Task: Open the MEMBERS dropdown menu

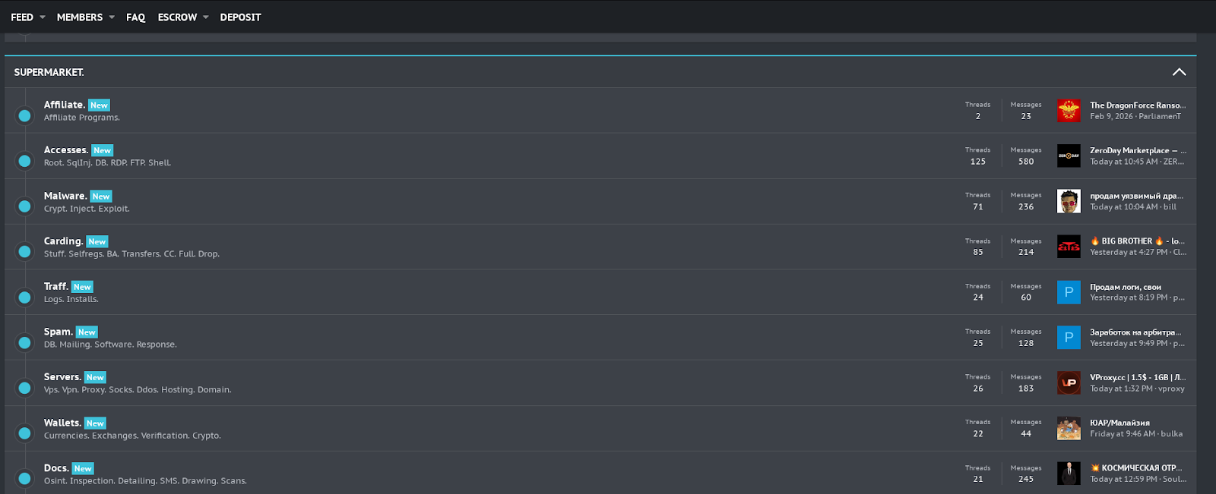Action: [79, 17]
